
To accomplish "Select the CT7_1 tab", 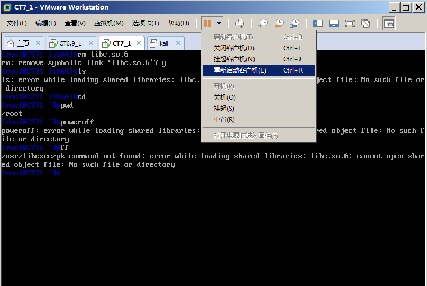I will pos(122,43).
